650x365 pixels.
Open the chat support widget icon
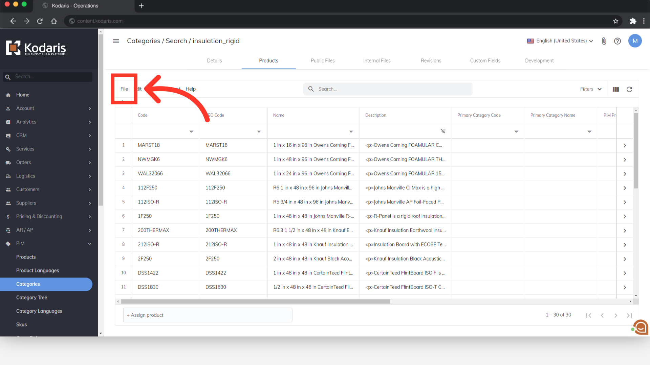[640, 327]
